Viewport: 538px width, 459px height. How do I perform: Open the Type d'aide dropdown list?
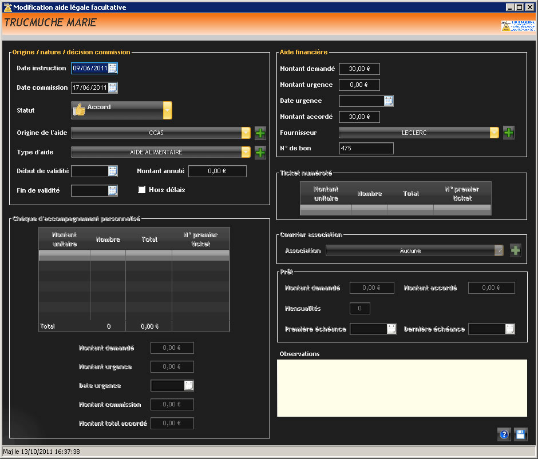(246, 153)
